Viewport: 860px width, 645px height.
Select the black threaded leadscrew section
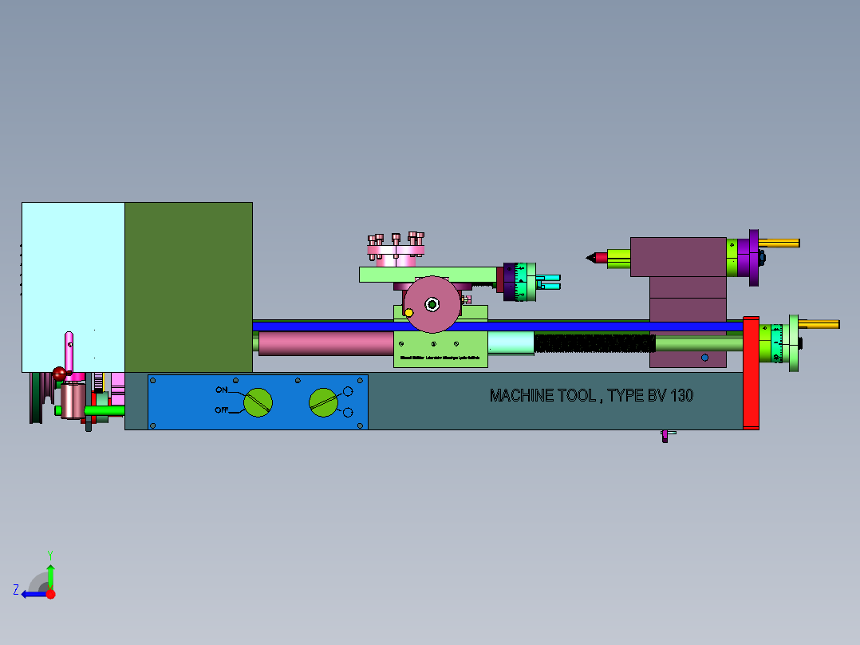pos(594,343)
